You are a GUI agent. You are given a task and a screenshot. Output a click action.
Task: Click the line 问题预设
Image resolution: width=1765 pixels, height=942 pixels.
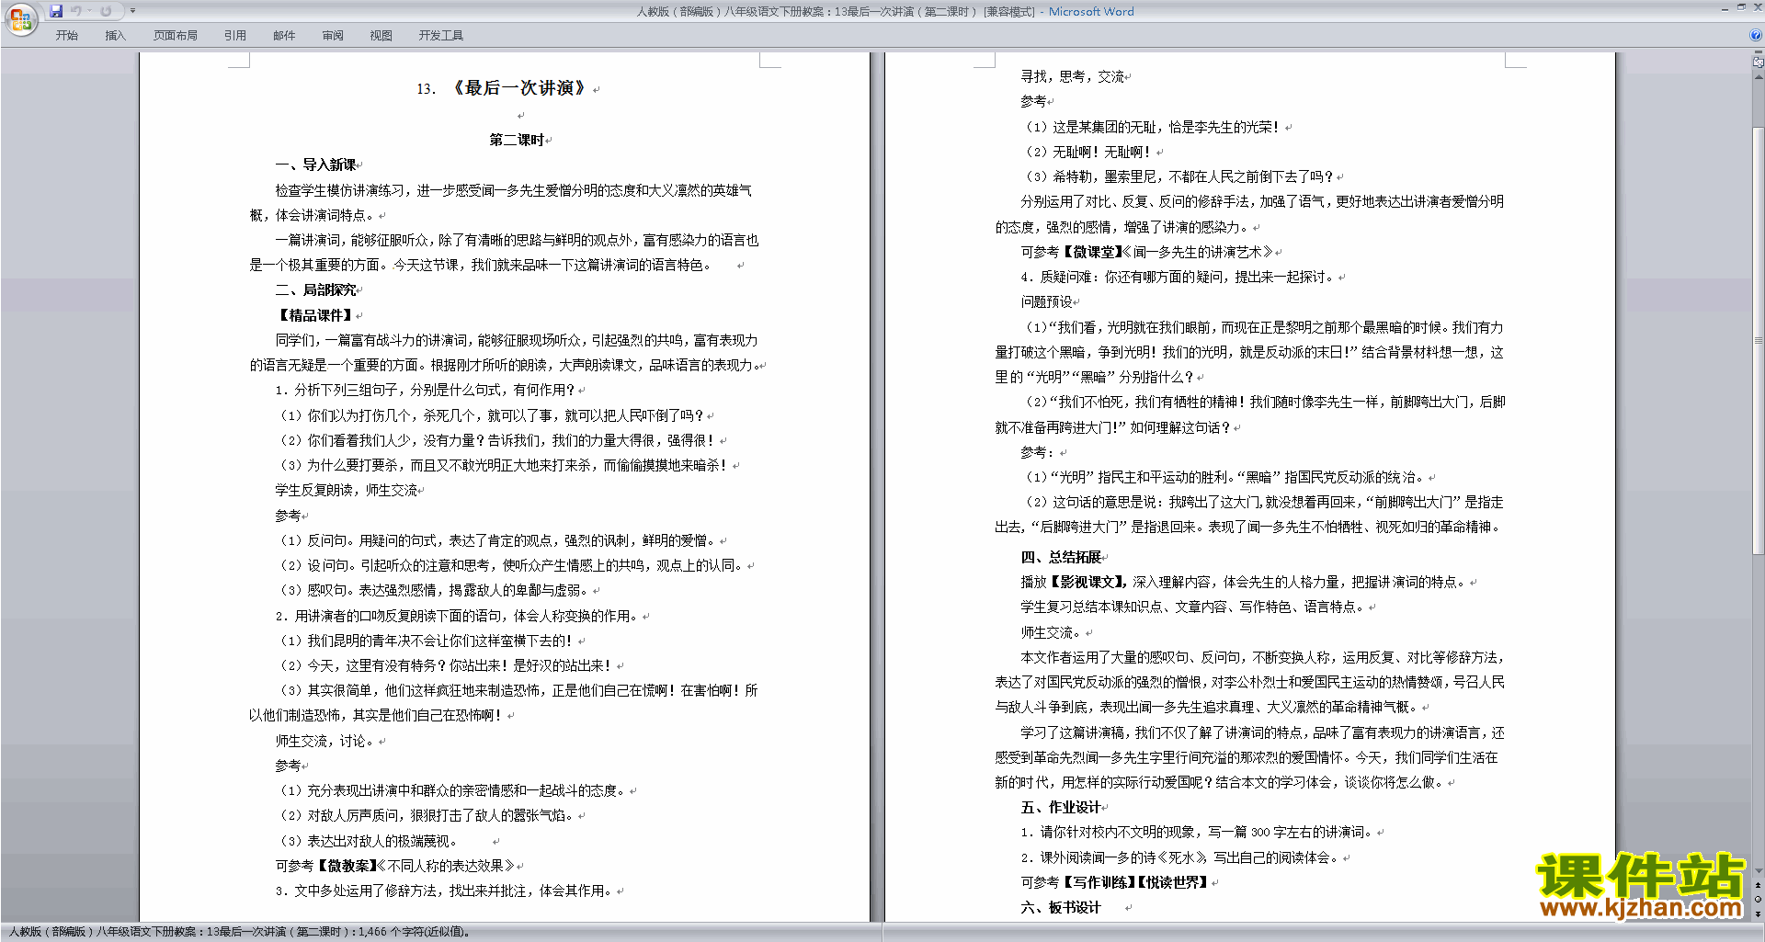[x=1046, y=301]
